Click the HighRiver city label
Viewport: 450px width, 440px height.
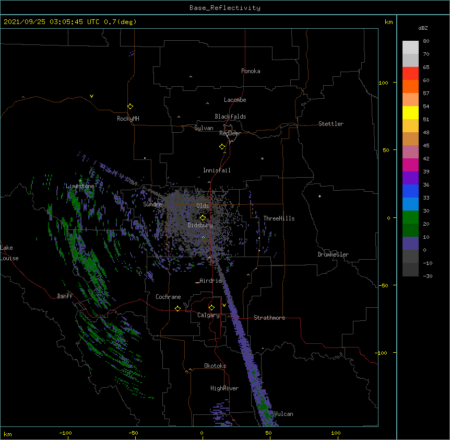click(x=224, y=388)
